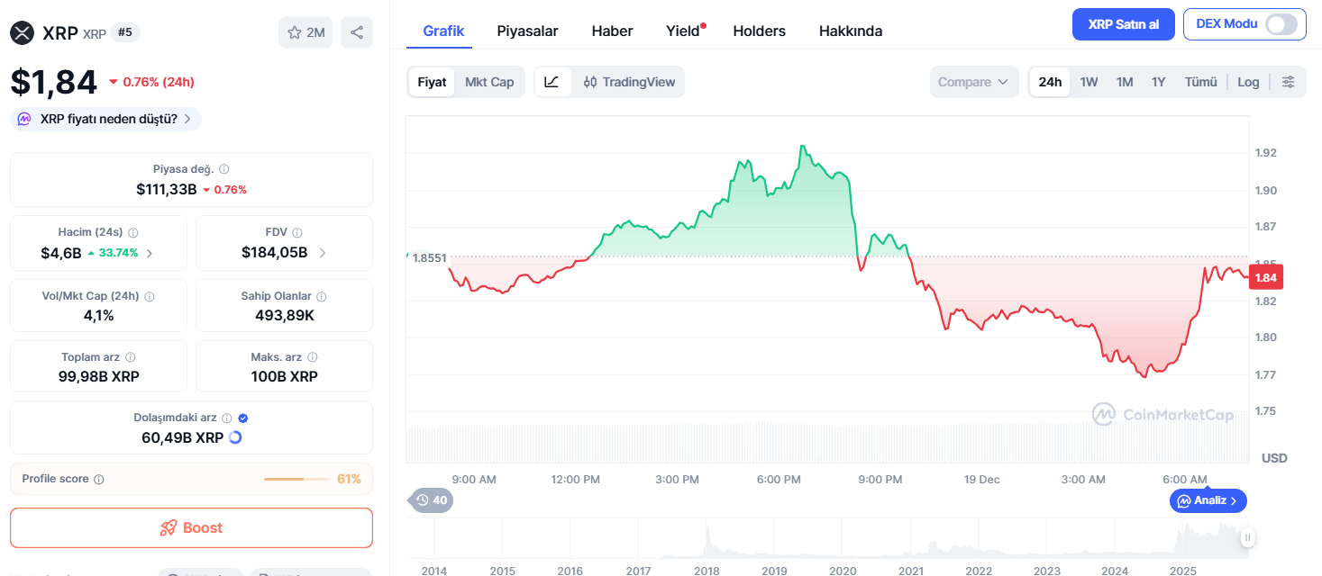Image resolution: width=1322 pixels, height=576 pixels.
Task: Select the line chart style icon
Action: 552,82
